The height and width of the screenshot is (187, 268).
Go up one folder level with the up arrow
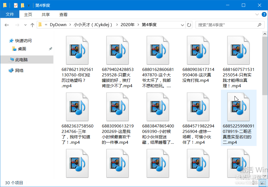[x=32, y=25]
